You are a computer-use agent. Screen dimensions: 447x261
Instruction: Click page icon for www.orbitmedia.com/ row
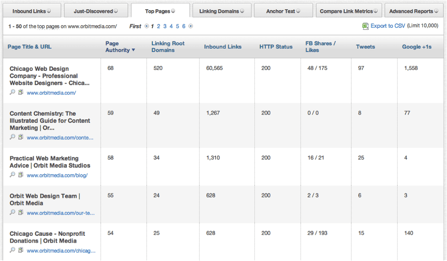point(21,92)
